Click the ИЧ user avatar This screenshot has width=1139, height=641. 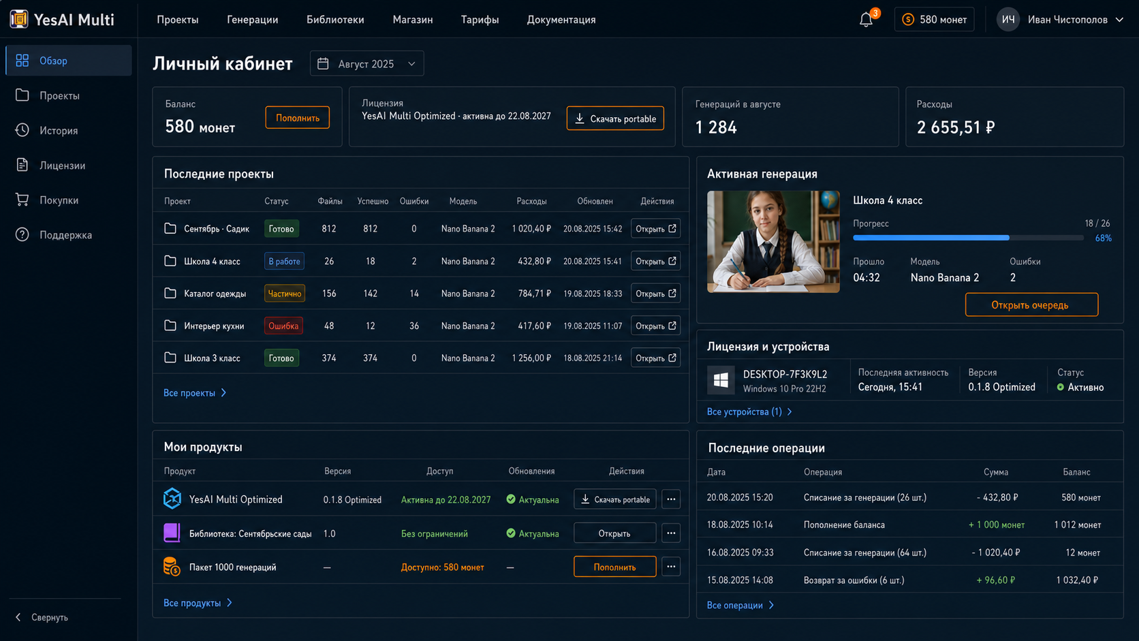1008,20
